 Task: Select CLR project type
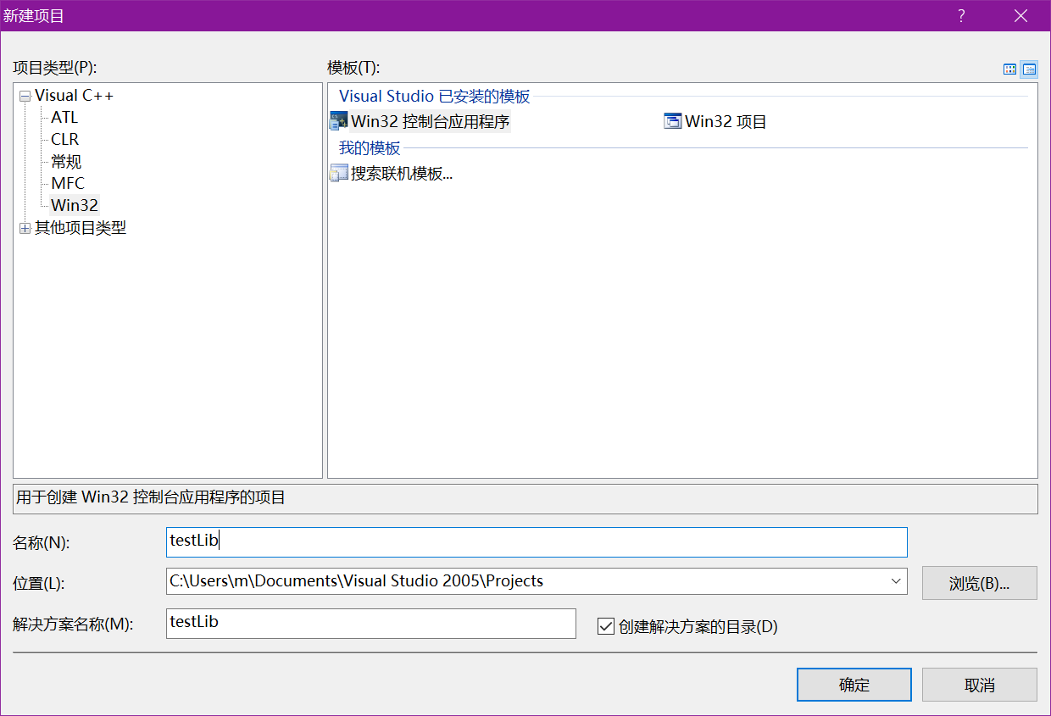[64, 139]
